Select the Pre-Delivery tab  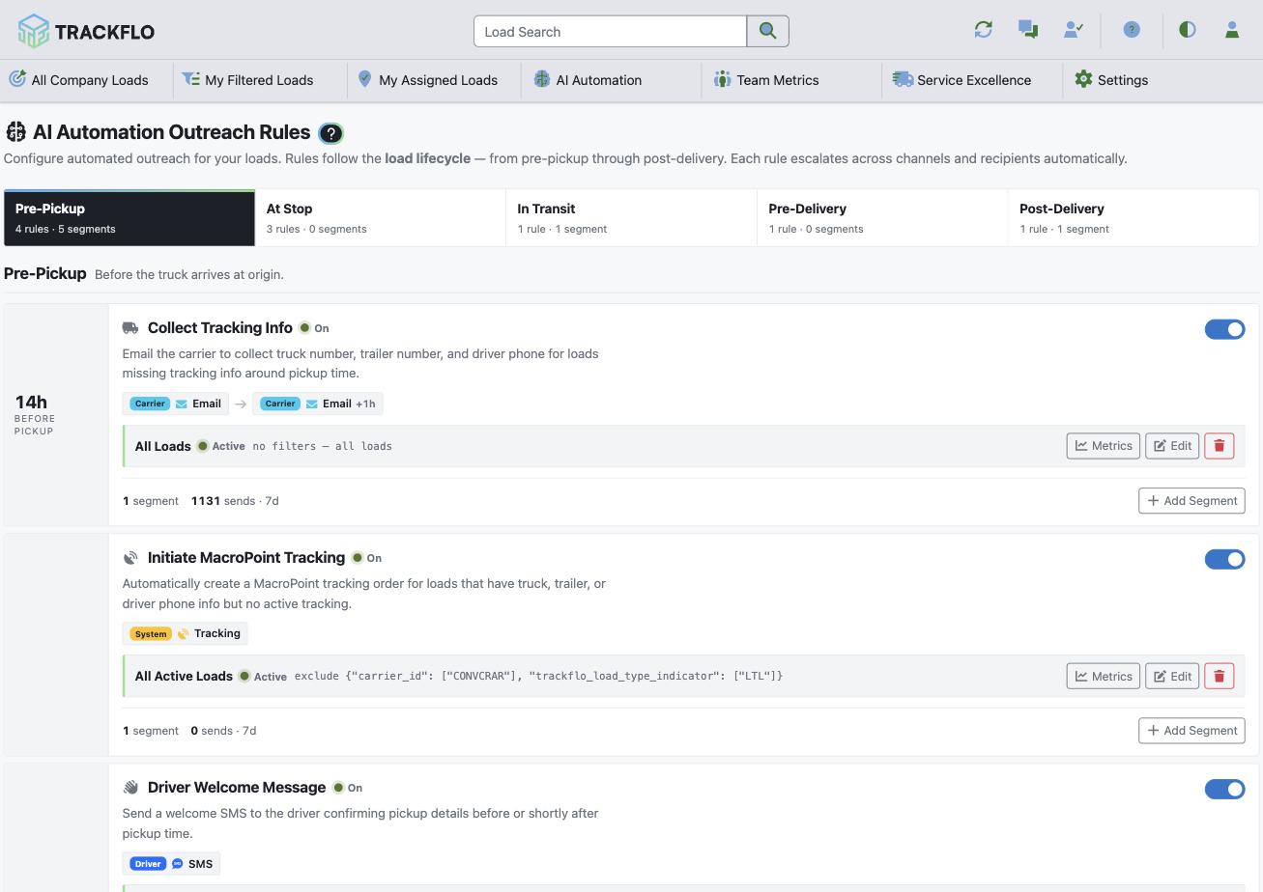click(x=882, y=218)
